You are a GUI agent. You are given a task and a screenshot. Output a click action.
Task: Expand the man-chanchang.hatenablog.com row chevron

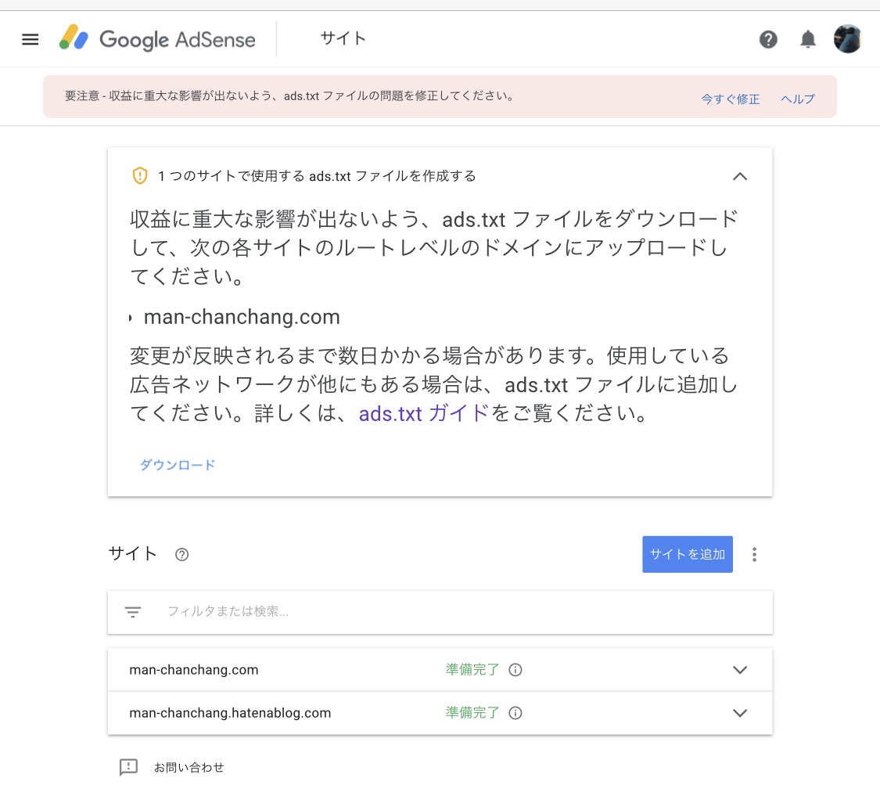pos(740,713)
